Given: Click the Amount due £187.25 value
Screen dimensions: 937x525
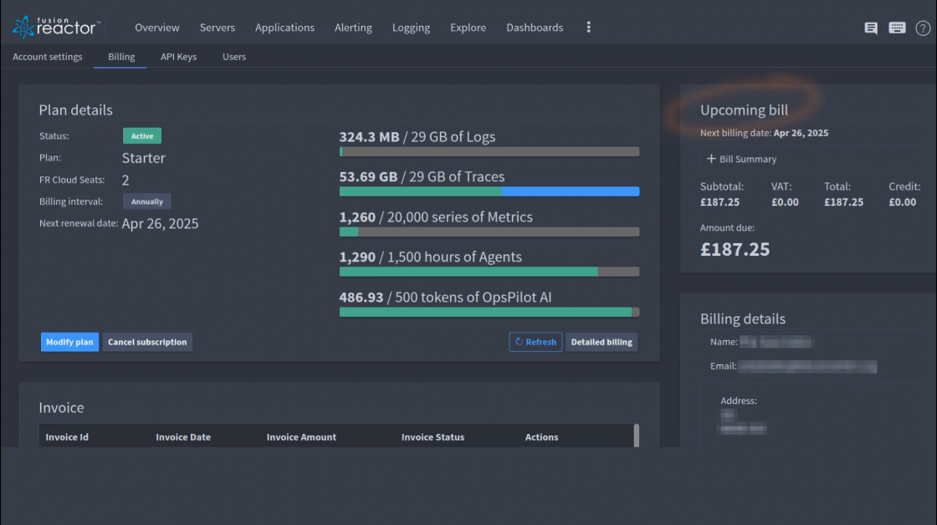Looking at the screenshot, I should click(735, 249).
